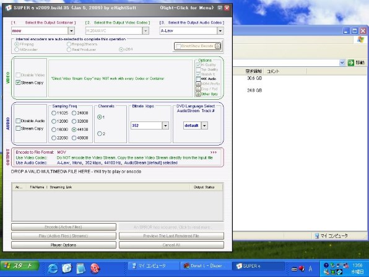Image resolution: width=369 pixels, height=277 pixels.
Task: Select 32000 sampling frequency
Action: coord(74,121)
